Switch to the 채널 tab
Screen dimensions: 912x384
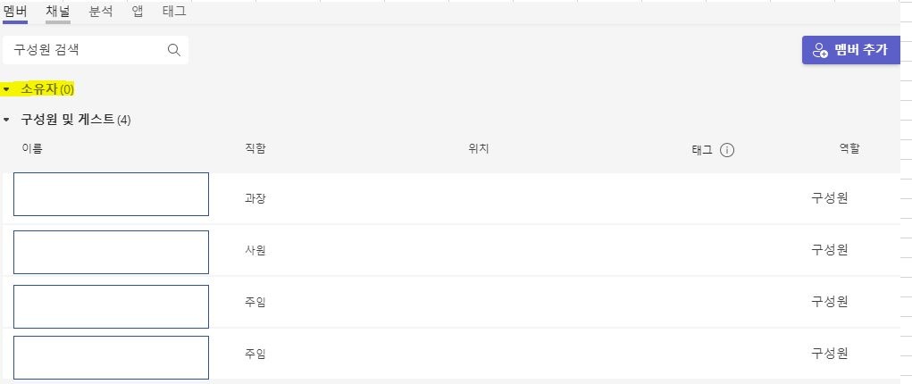58,12
